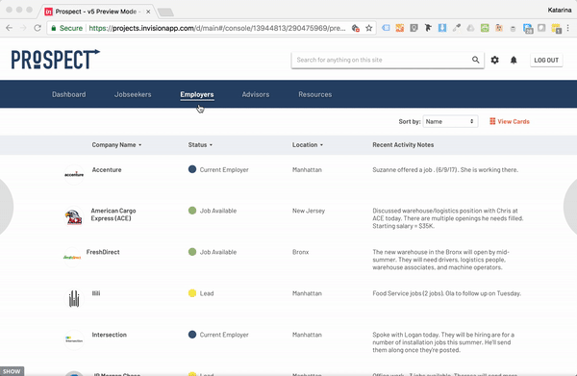This screenshot has height=376, width=577.
Task: Open the Sort by Name dropdown
Action: [x=450, y=121]
